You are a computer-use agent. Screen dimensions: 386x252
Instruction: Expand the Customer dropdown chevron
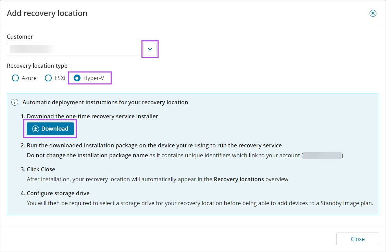(150, 49)
